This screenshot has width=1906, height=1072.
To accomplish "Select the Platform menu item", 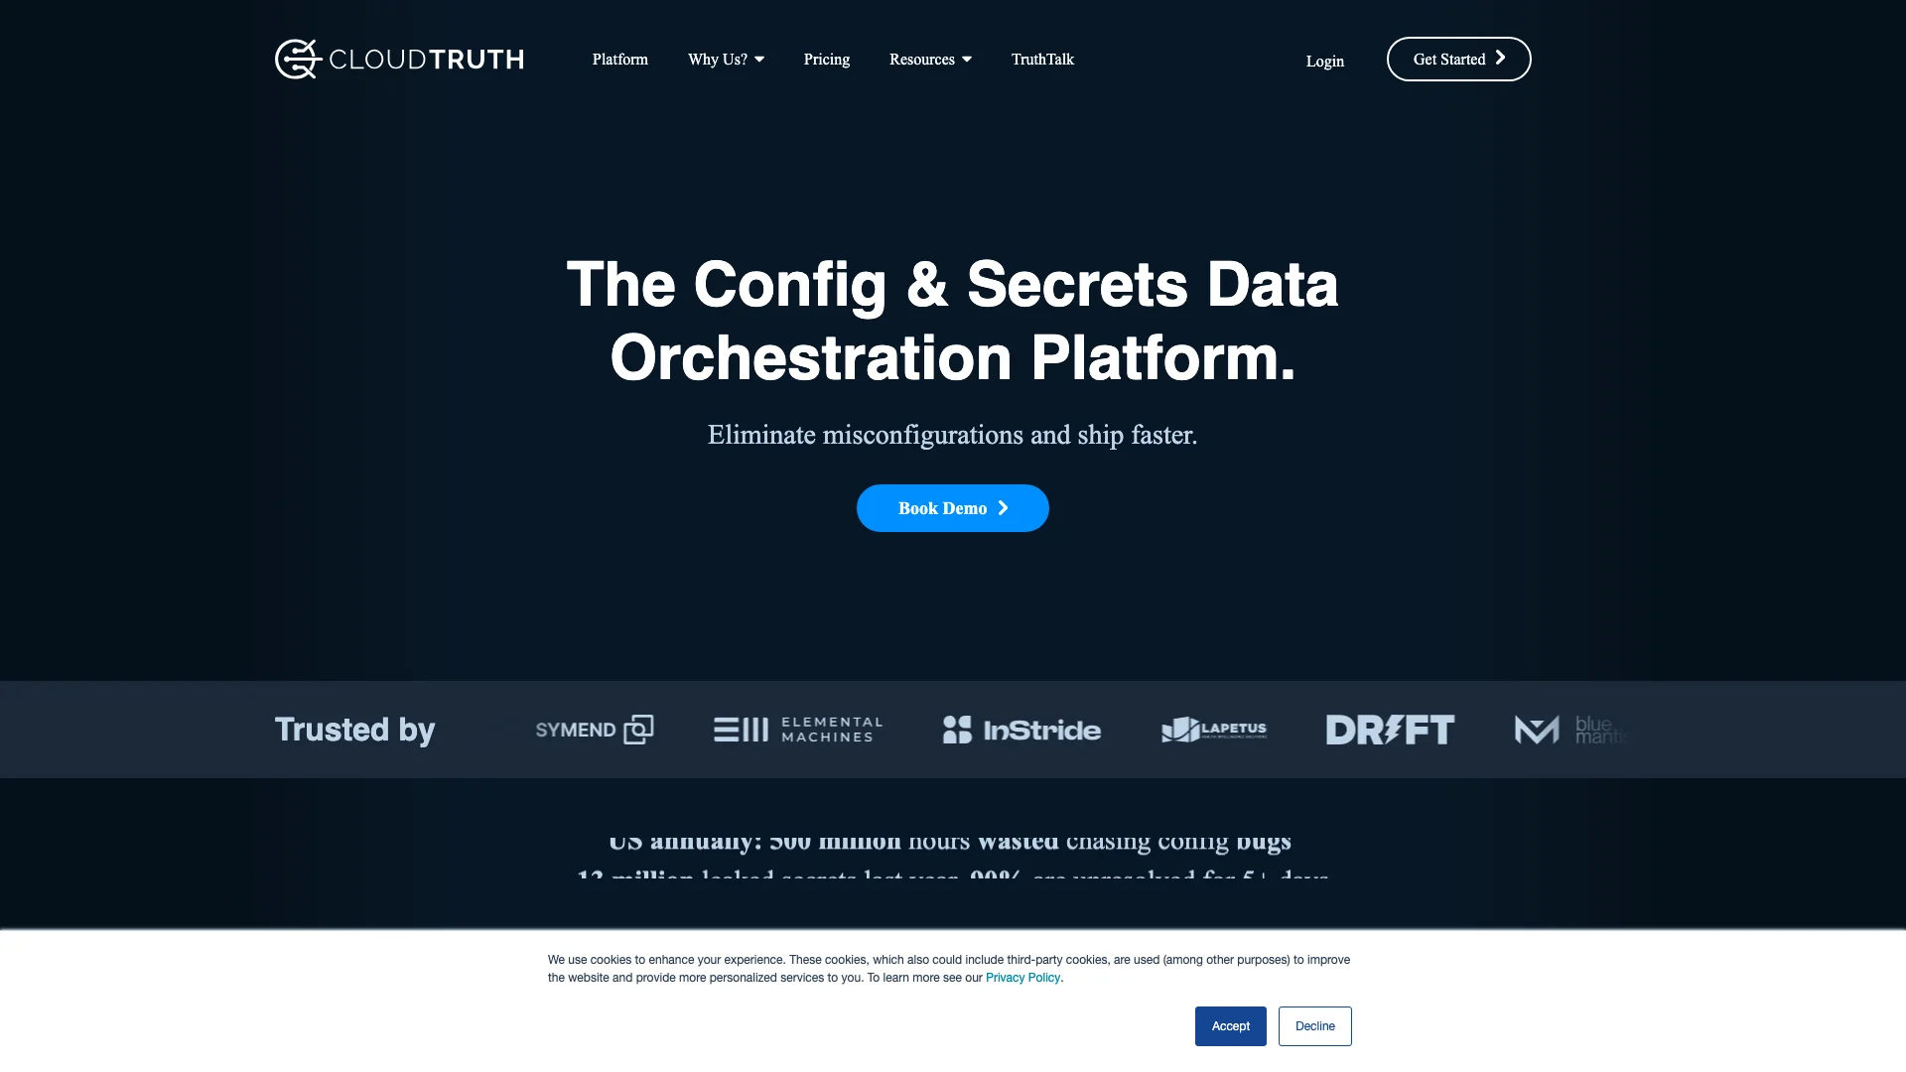I will coord(620,59).
